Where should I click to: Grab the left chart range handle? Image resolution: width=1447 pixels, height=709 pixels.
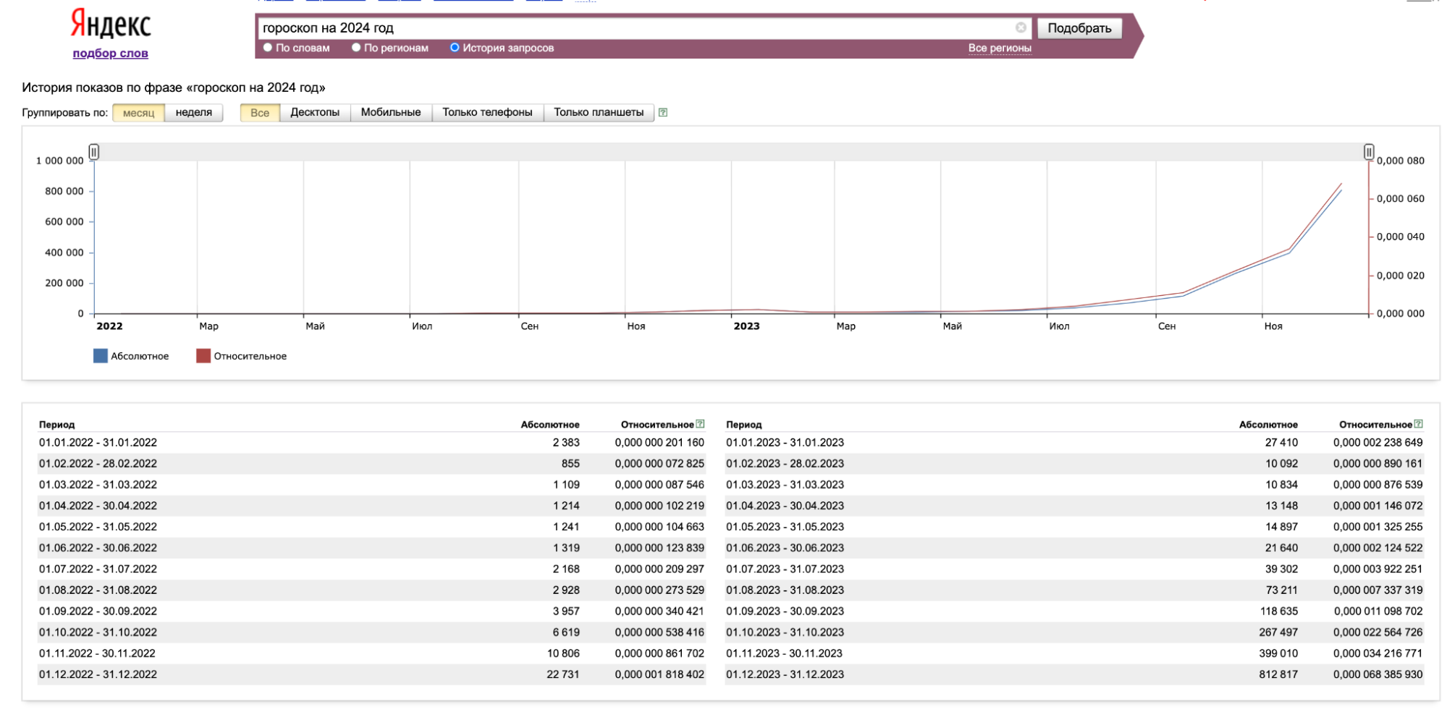pos(94,152)
